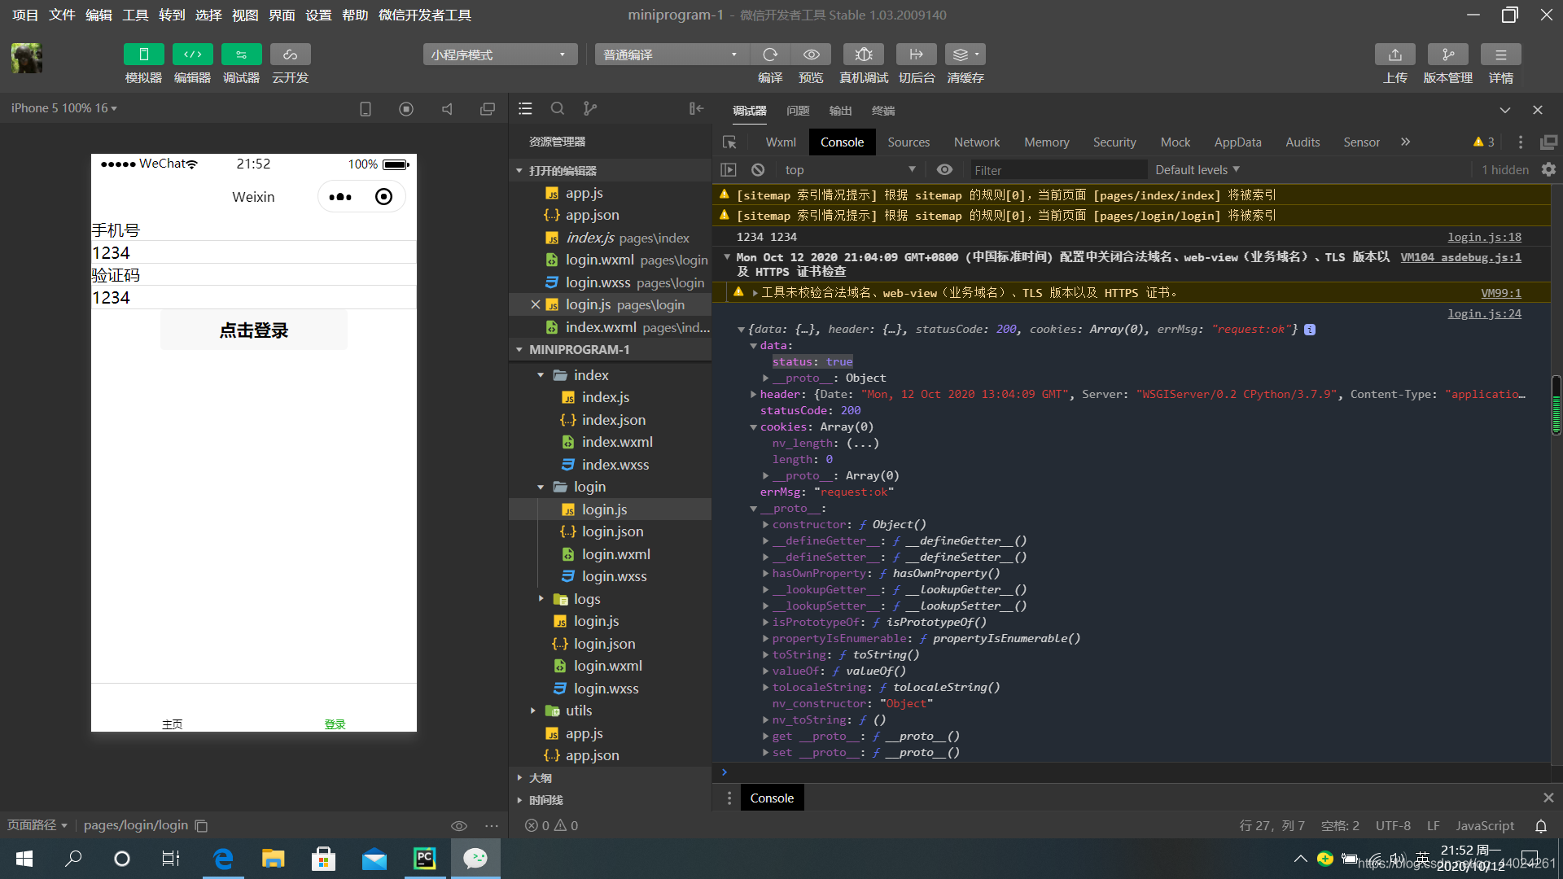
Task: Toggle the simulator (模拟器) panel button
Action: [x=143, y=55]
